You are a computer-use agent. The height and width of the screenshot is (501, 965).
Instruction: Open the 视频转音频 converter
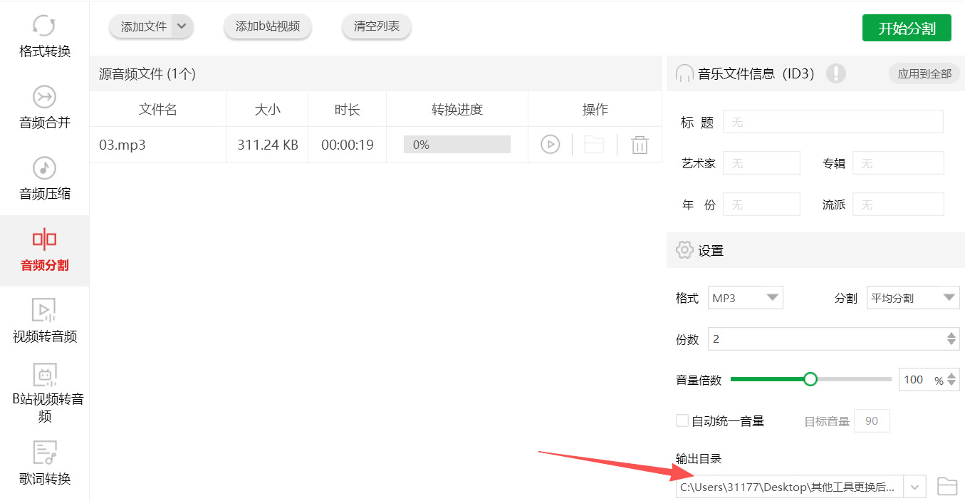[x=43, y=321]
